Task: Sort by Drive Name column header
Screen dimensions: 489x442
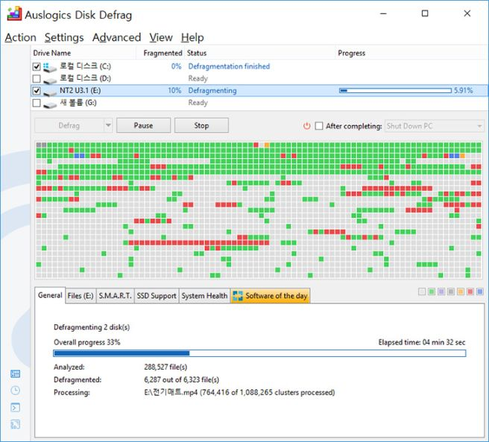Action: pos(51,53)
